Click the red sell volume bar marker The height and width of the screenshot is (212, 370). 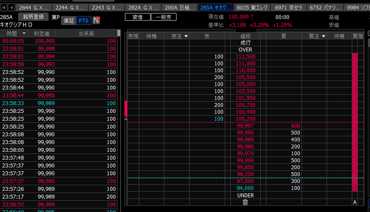pos(126,109)
